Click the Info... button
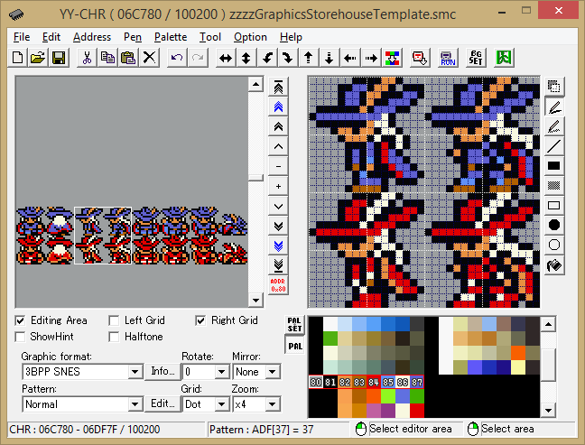The width and height of the screenshot is (585, 445). (x=162, y=372)
